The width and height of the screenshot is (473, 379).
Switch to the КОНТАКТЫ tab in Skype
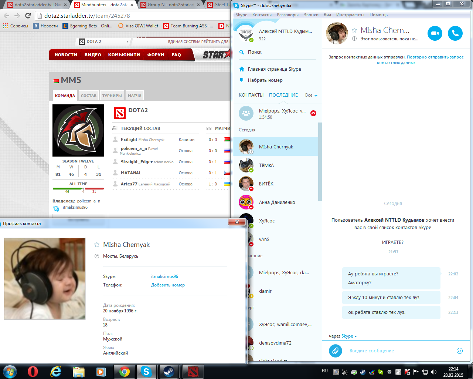251,95
